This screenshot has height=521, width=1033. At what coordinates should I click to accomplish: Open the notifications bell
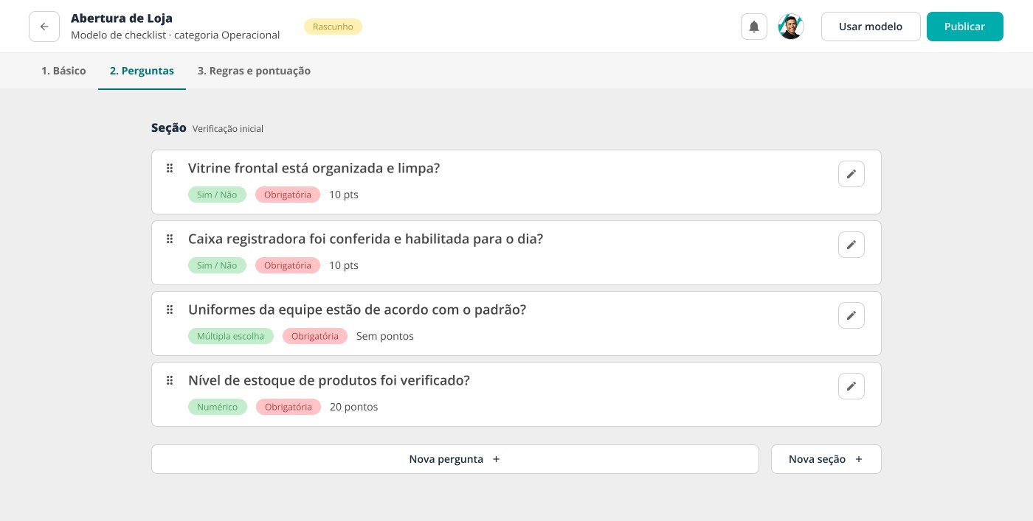(754, 27)
